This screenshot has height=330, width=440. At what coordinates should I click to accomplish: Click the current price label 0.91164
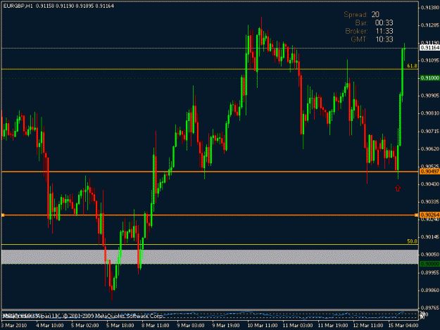pyautogui.click(x=429, y=48)
